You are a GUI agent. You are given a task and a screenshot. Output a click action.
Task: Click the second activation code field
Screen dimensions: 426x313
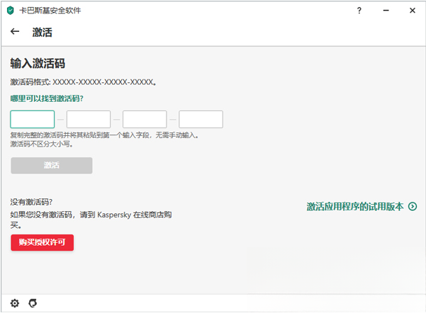(x=89, y=119)
